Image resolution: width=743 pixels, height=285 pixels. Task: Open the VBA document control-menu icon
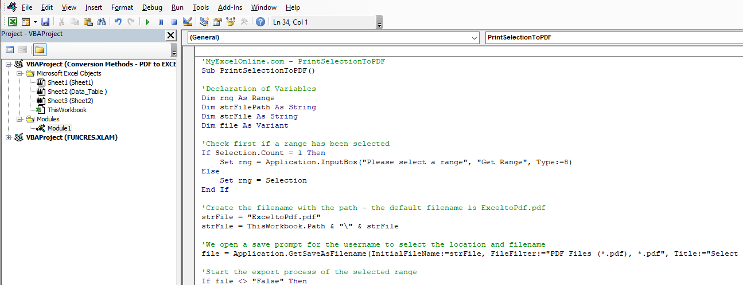pos(11,7)
